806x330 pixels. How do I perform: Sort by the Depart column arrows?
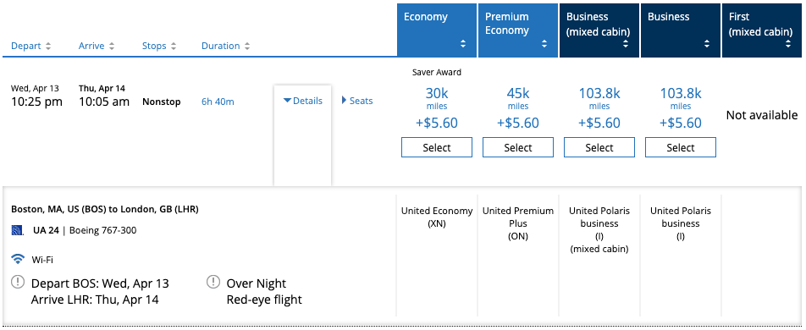[x=48, y=46]
